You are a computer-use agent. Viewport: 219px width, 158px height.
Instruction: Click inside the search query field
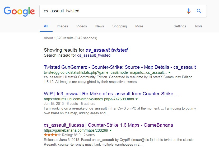[x=111, y=11]
